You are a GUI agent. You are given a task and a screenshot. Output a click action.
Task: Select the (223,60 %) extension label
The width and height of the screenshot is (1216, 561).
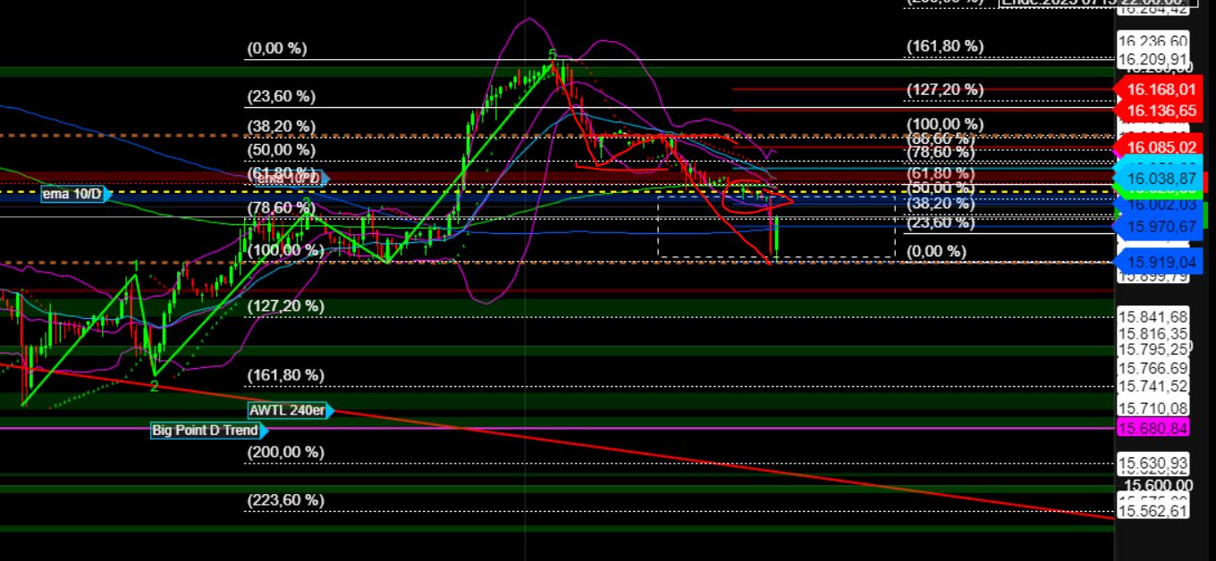(x=285, y=499)
